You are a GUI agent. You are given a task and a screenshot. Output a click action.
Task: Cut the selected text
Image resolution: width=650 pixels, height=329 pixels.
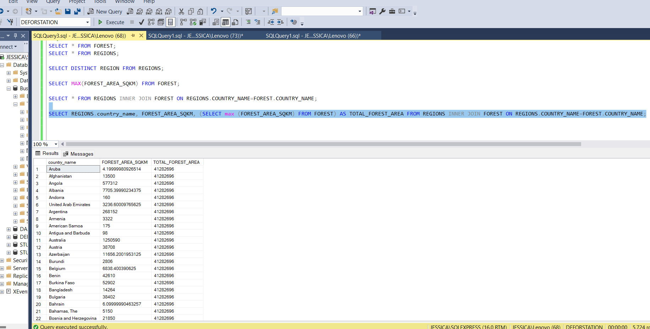pyautogui.click(x=181, y=11)
